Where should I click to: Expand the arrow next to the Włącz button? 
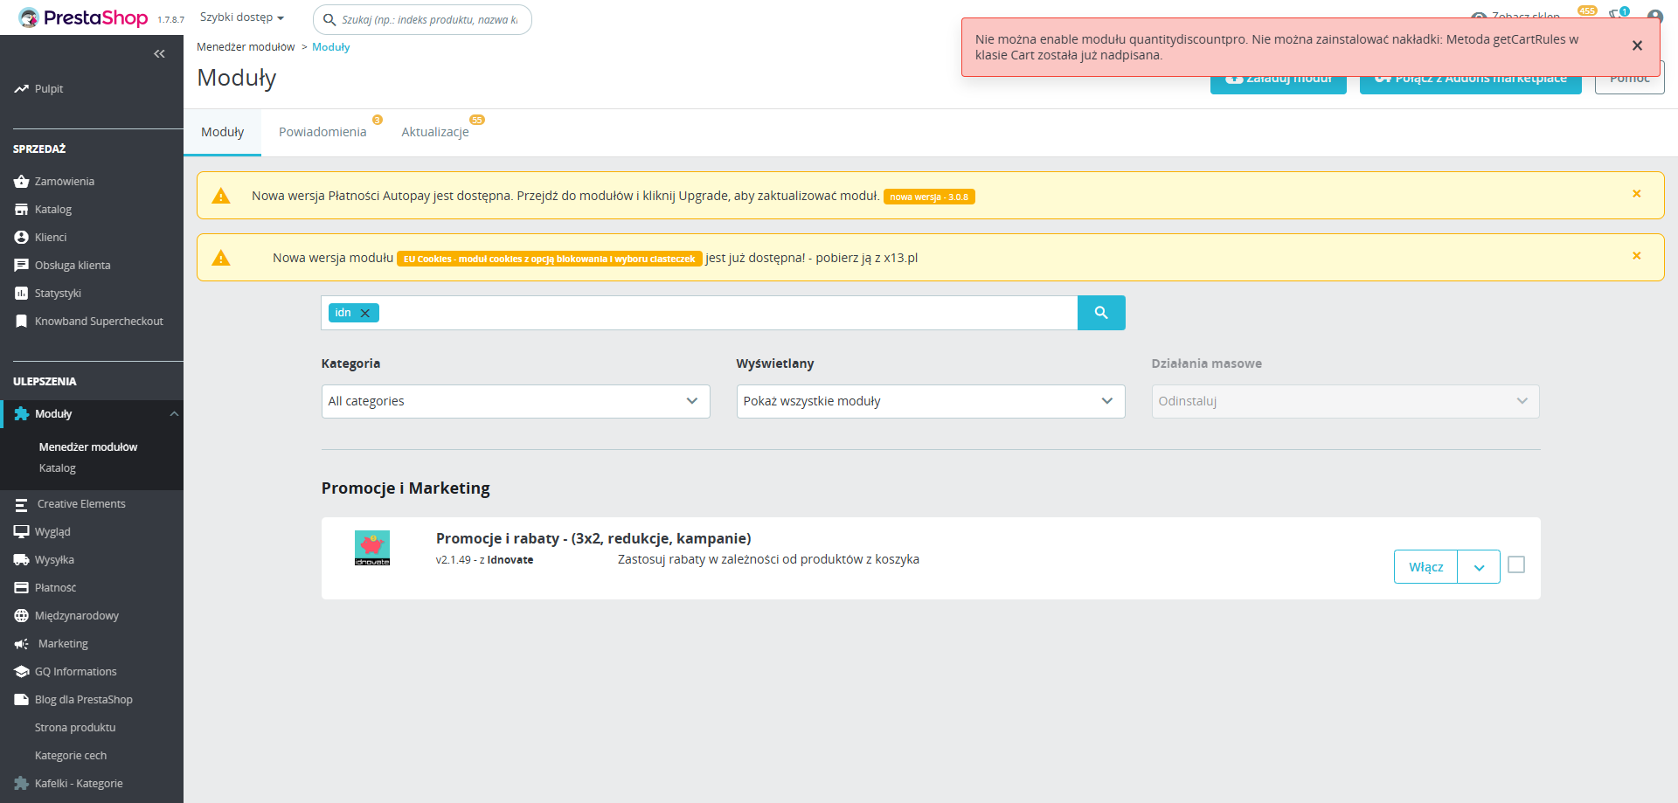click(x=1479, y=567)
